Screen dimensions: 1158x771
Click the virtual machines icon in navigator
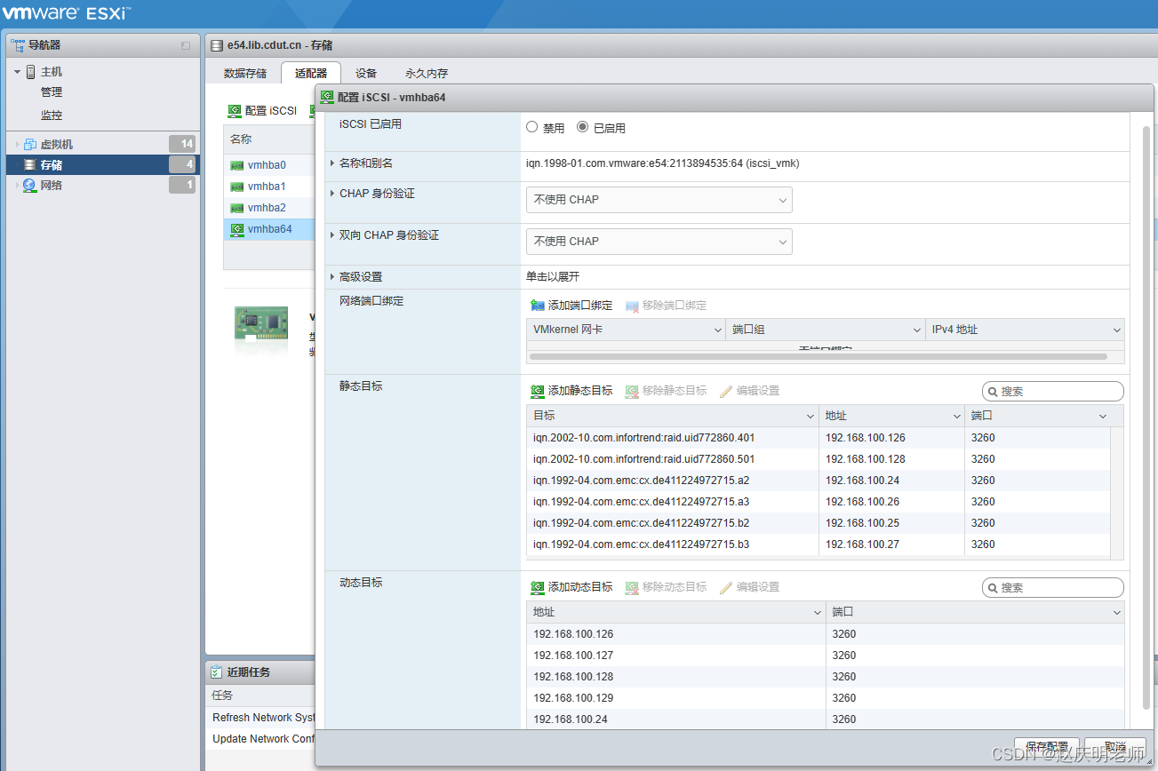click(x=30, y=144)
